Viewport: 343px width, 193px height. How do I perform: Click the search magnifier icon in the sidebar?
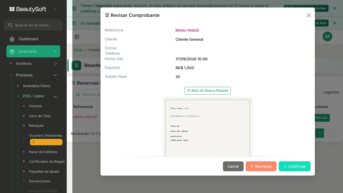tap(10, 25)
